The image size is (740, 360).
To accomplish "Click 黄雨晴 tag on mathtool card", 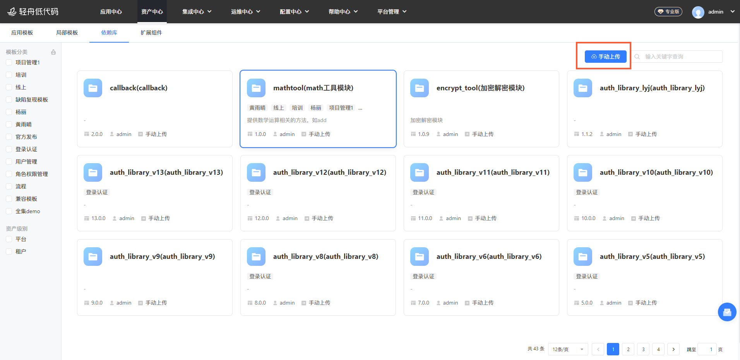I will [257, 108].
